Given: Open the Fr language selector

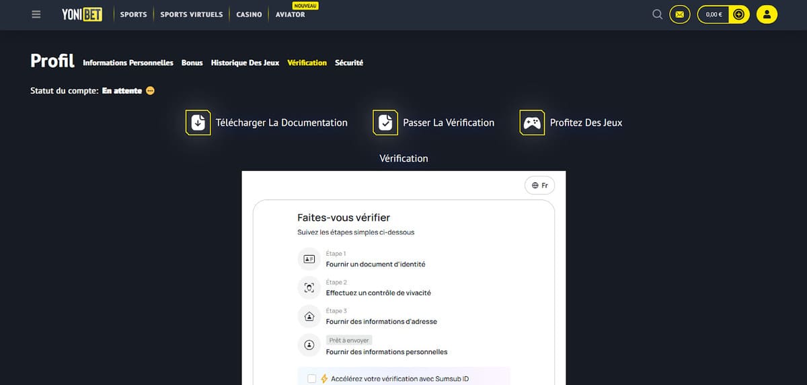Looking at the screenshot, I should coord(539,185).
